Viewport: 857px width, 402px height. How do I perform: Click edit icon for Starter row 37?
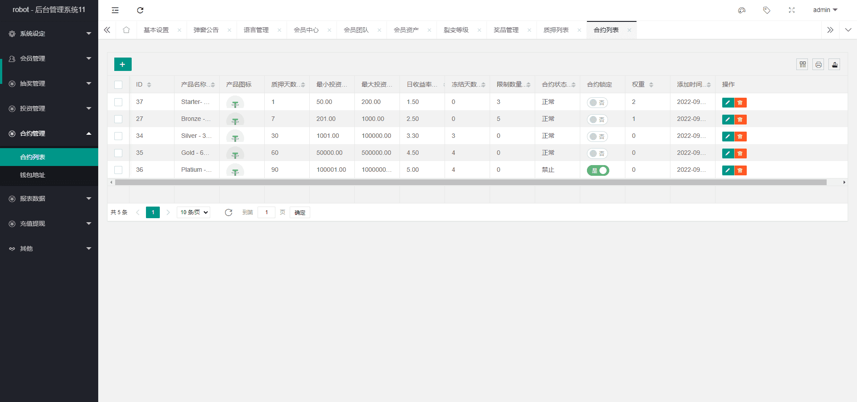coord(728,103)
